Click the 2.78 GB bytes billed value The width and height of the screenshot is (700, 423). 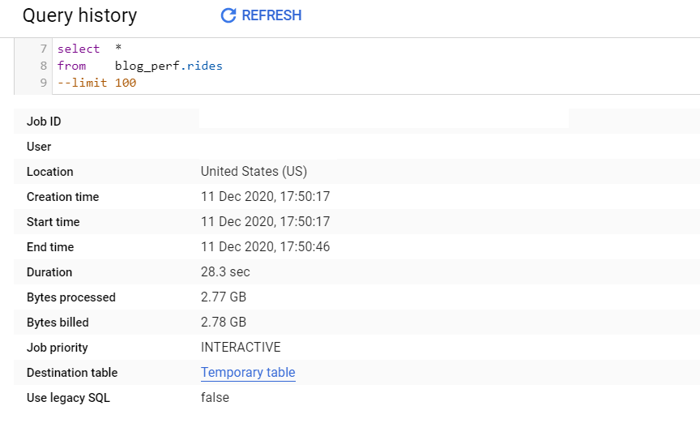coord(223,323)
